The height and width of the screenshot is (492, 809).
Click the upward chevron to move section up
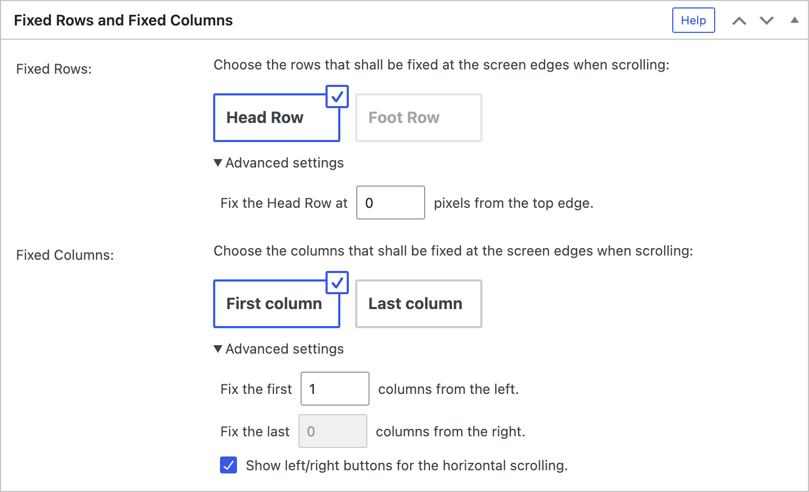[x=740, y=20]
